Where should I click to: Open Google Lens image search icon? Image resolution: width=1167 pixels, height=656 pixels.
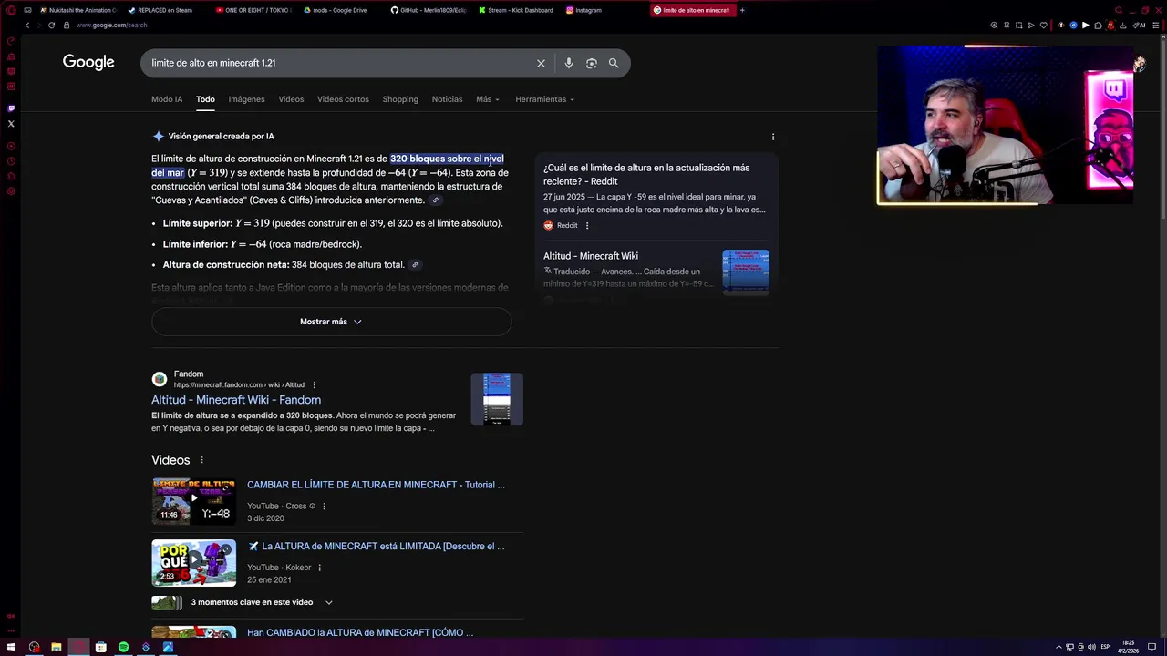pos(591,63)
